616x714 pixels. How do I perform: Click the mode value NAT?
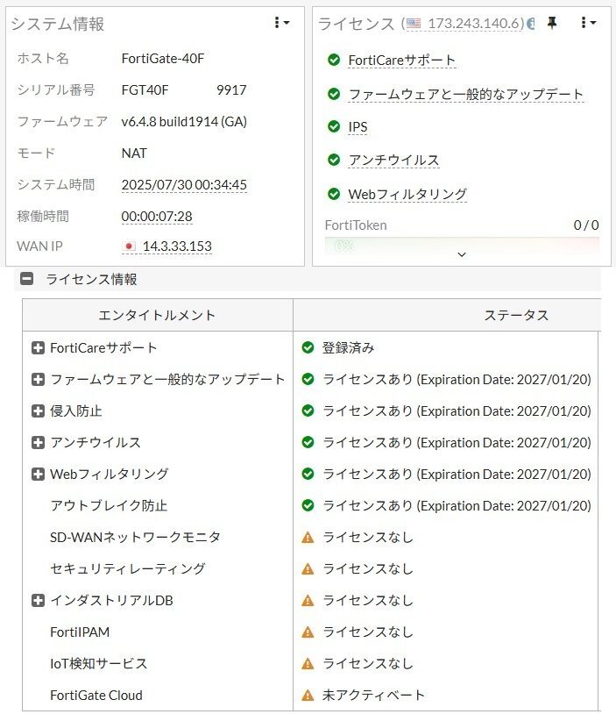tap(134, 153)
